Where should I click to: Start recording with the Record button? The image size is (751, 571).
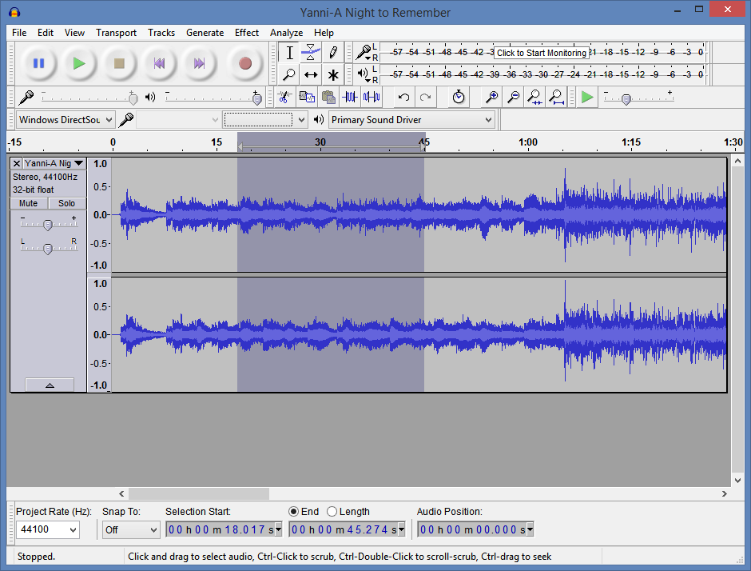[x=245, y=63]
